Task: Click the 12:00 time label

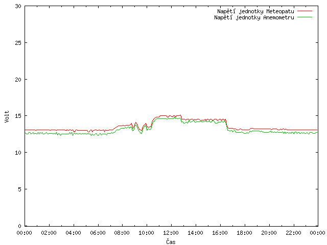Action: tap(171, 233)
